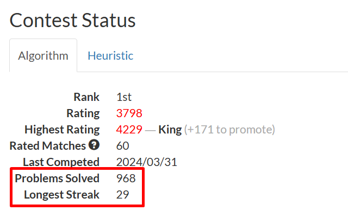Click the 2024/03/31 last competed date

click(x=147, y=162)
